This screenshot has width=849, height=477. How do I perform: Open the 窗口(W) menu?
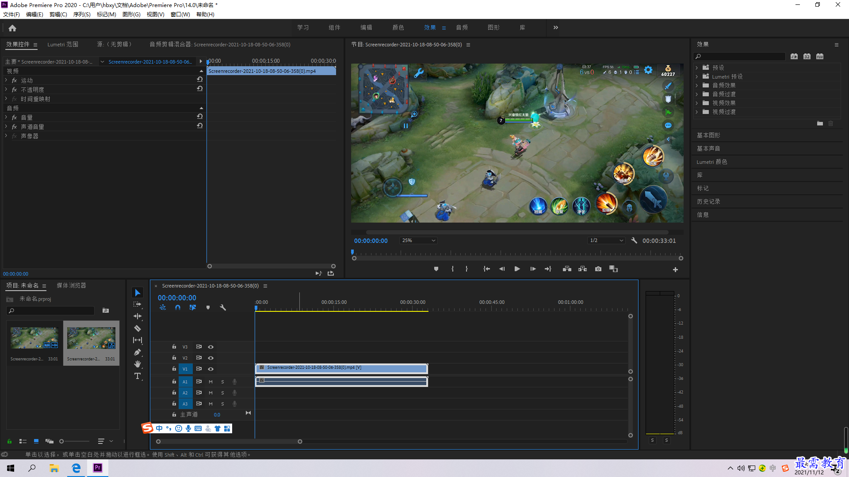click(x=180, y=15)
